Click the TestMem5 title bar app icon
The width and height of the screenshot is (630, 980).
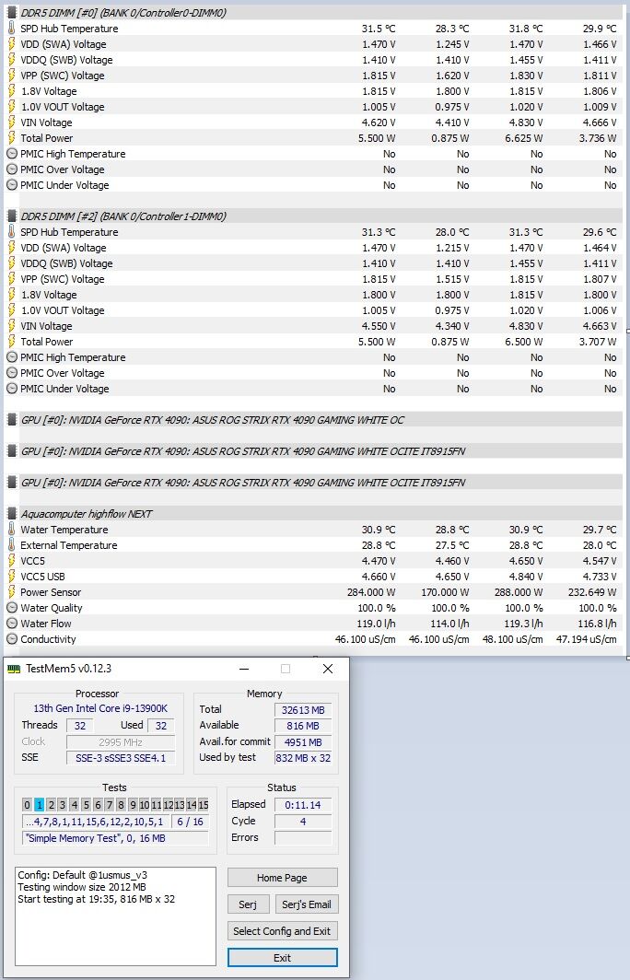click(x=13, y=669)
